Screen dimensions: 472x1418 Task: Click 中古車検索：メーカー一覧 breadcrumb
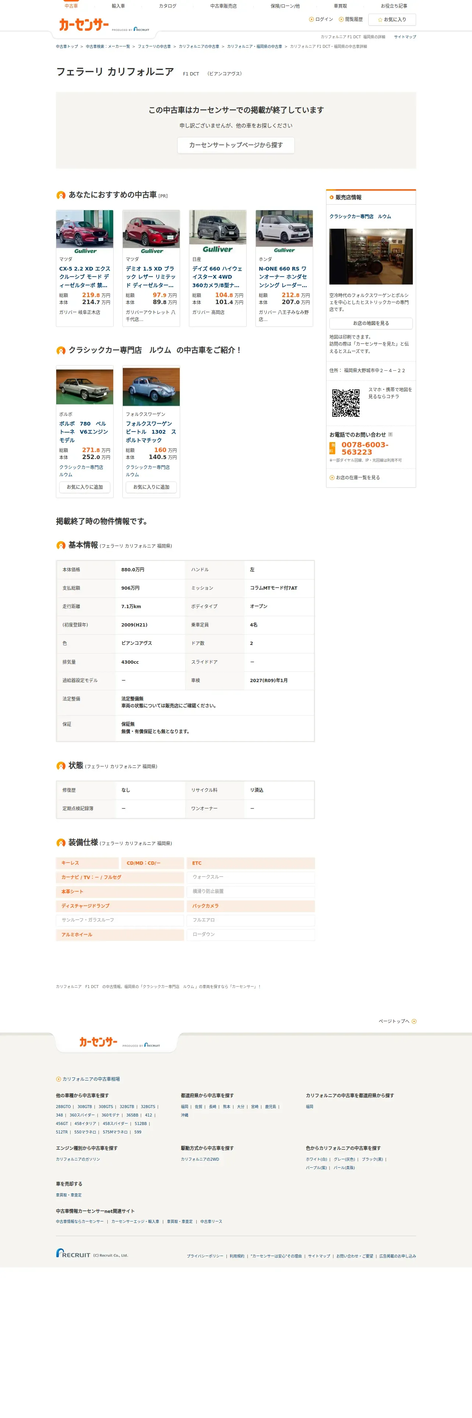pyautogui.click(x=108, y=47)
